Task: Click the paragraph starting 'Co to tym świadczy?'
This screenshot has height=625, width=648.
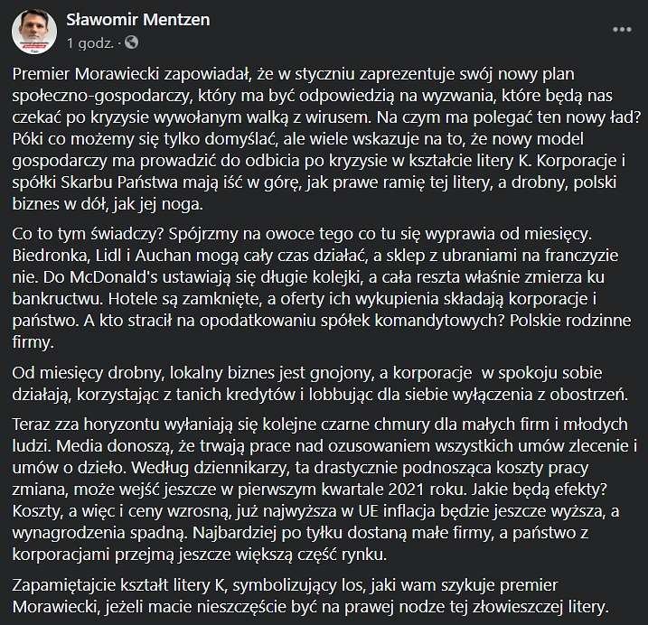Action: pos(322,288)
